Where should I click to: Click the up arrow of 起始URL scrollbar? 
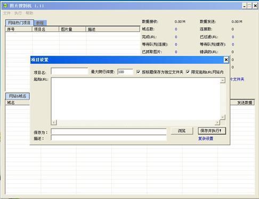(x=223, y=81)
